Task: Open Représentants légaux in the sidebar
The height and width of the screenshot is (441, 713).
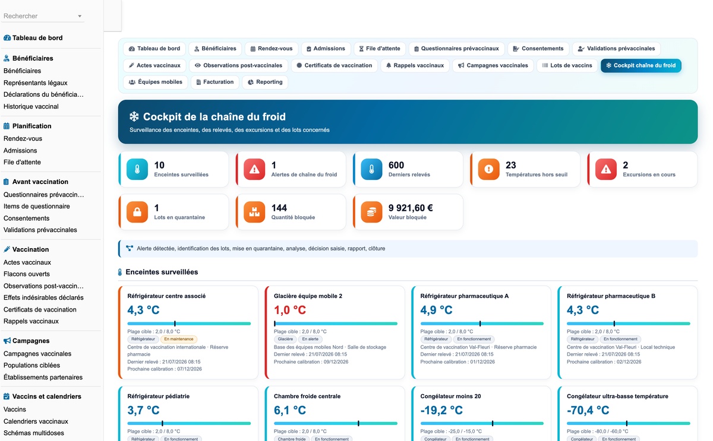Action: (x=36, y=83)
